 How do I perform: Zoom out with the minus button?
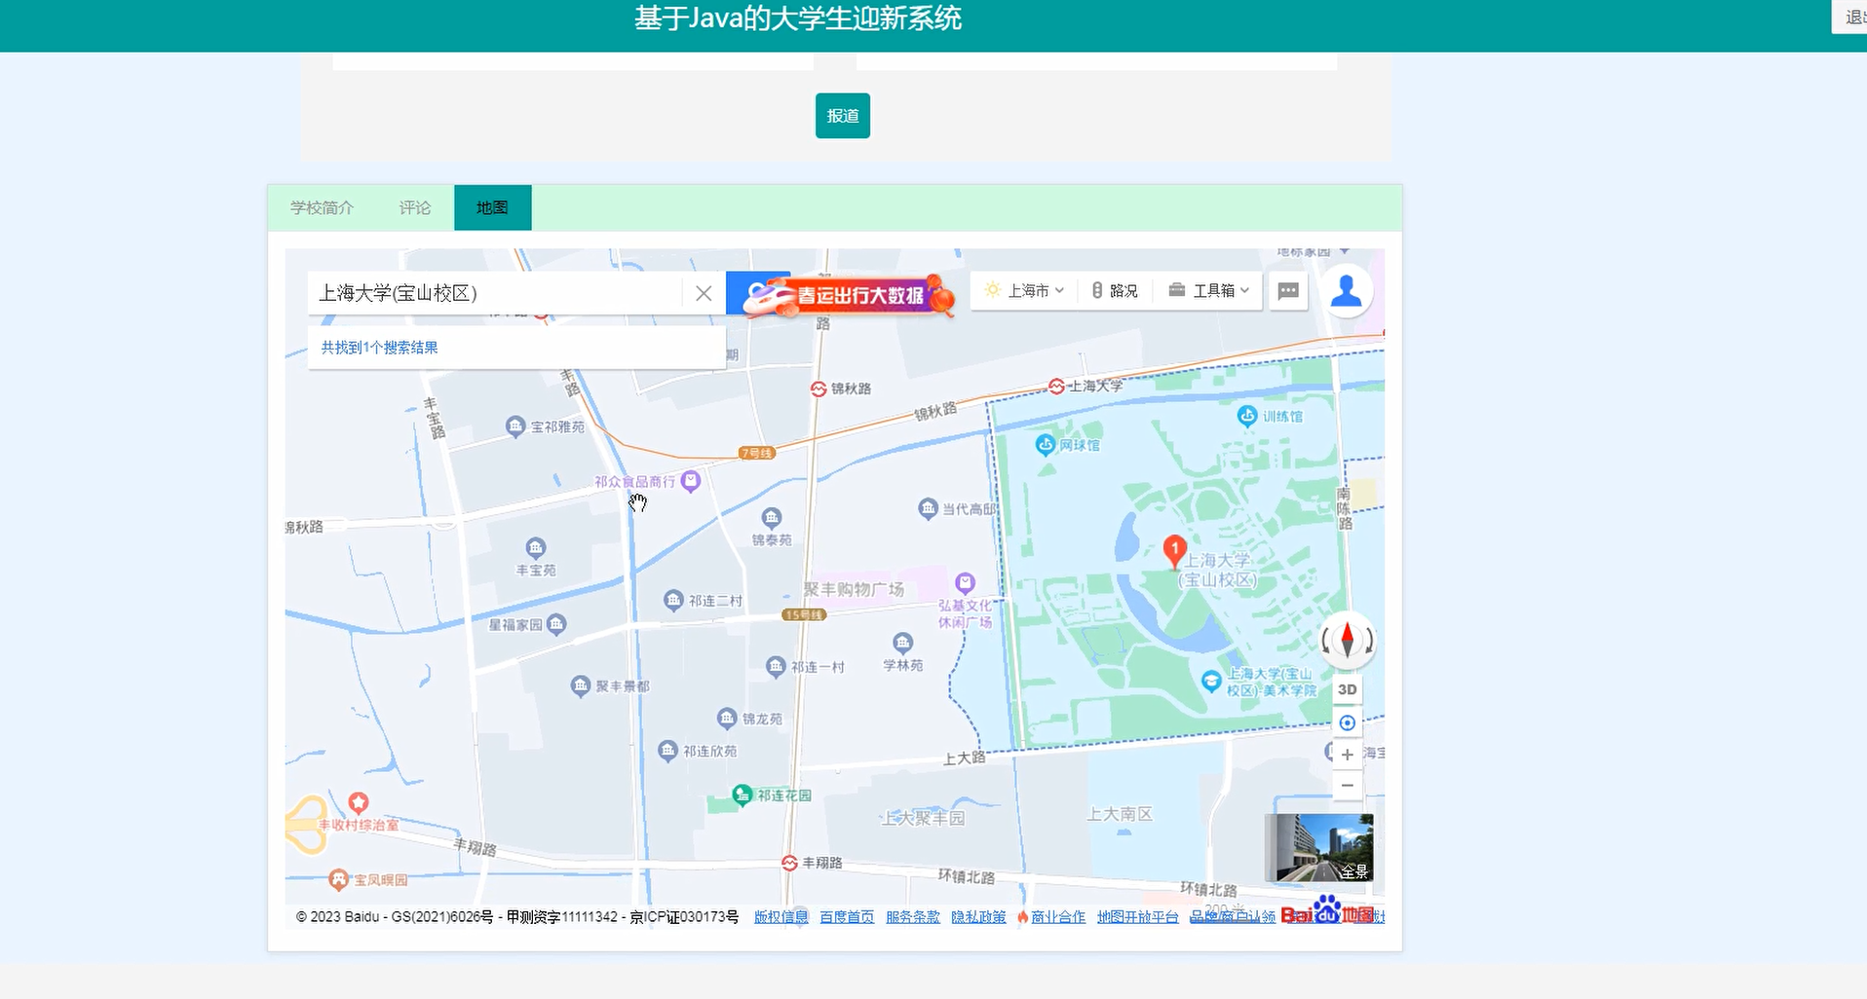[x=1347, y=786]
